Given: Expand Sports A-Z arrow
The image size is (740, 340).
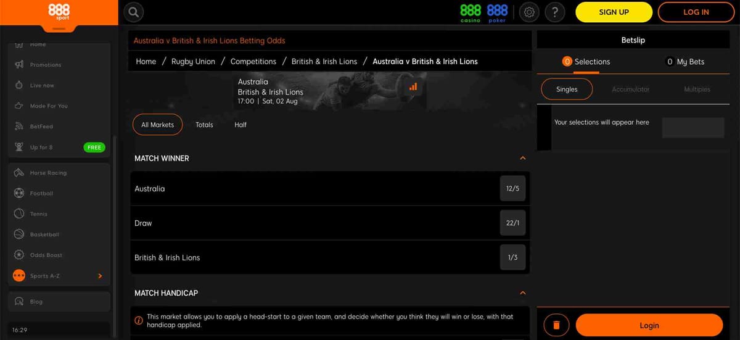Looking at the screenshot, I should [x=100, y=276].
